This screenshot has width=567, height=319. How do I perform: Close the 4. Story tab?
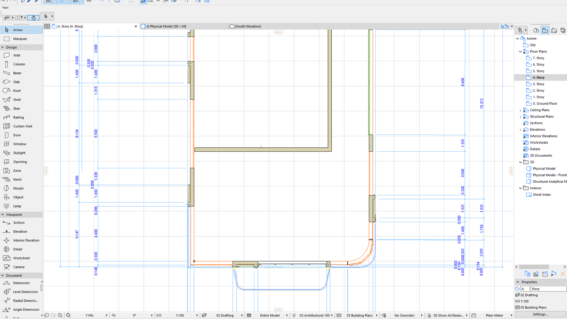click(136, 26)
